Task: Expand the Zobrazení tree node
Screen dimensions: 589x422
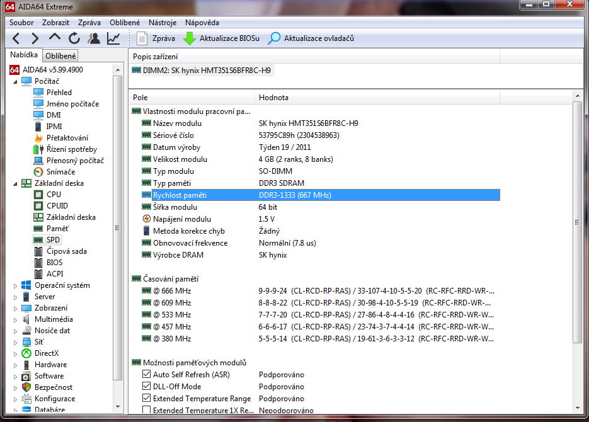Action: 15,309
